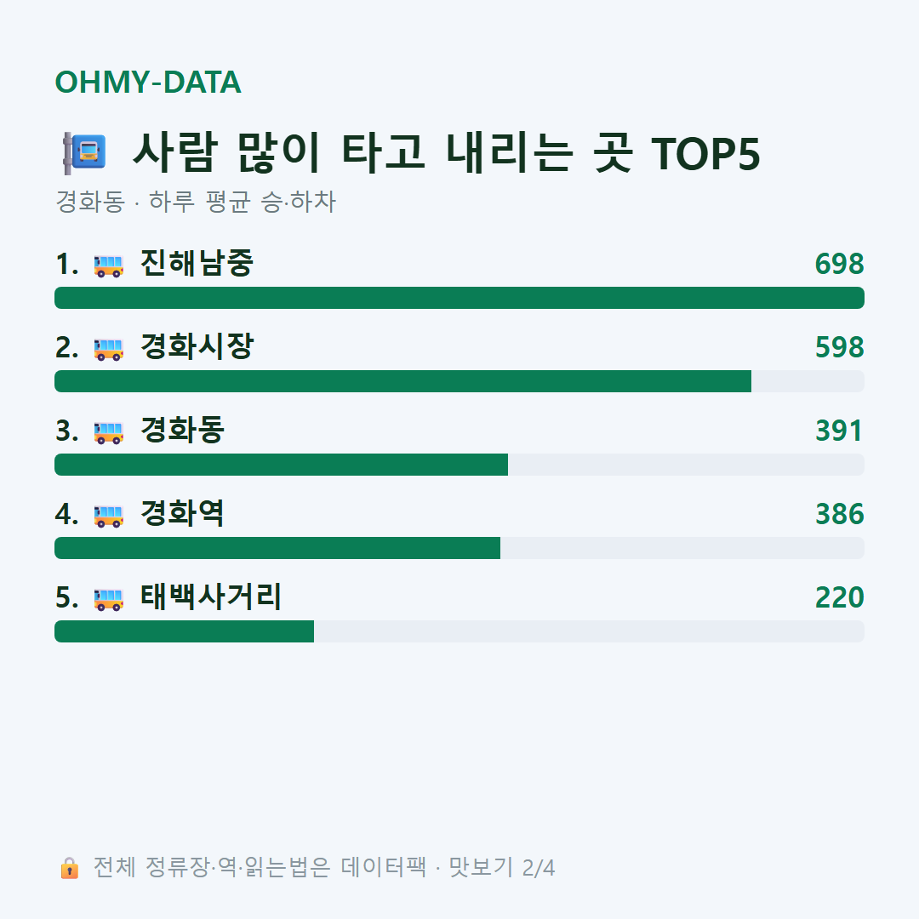Click the 598 ridership value
The image size is (919, 919).
coord(839,347)
